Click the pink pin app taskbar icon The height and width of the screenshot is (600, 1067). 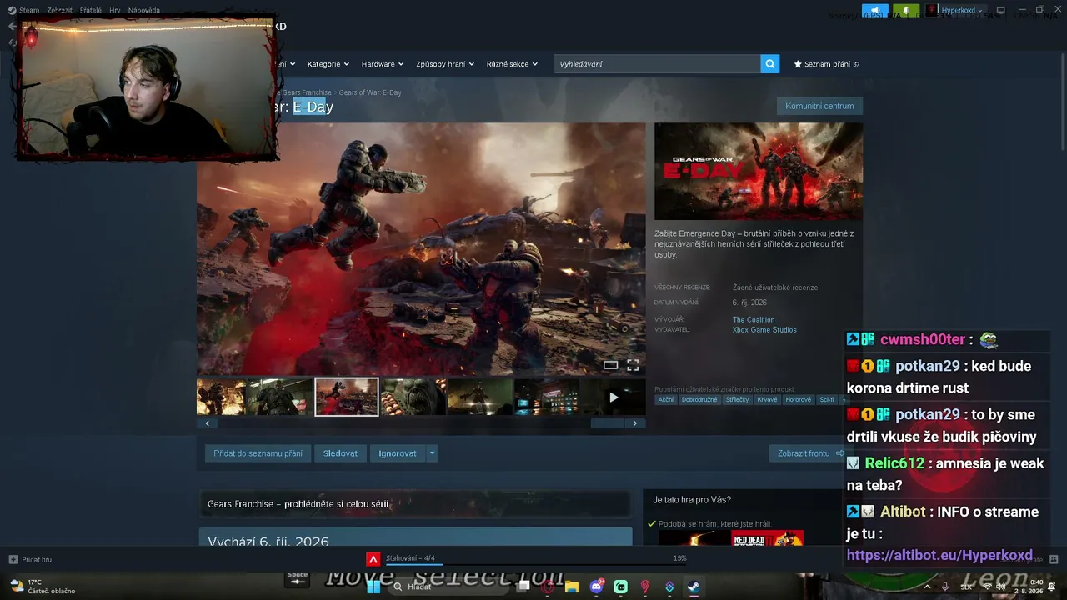[644, 587]
